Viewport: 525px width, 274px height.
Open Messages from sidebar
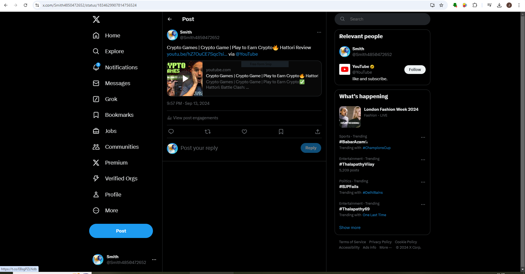[112, 83]
